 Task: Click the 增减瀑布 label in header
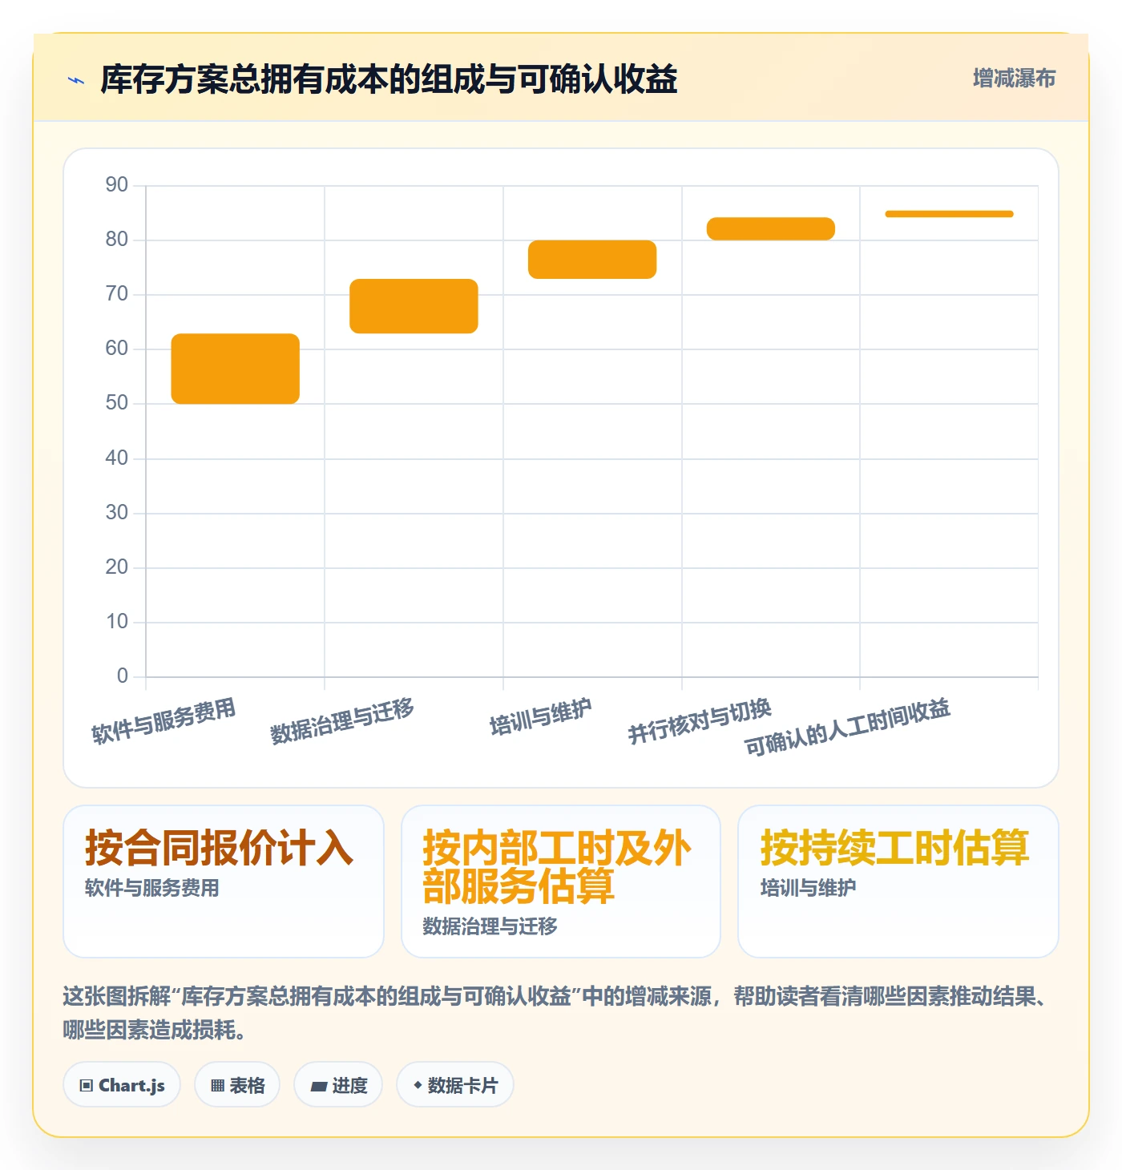(x=1014, y=79)
